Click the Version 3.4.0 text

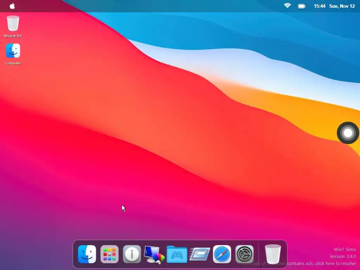coord(343,256)
